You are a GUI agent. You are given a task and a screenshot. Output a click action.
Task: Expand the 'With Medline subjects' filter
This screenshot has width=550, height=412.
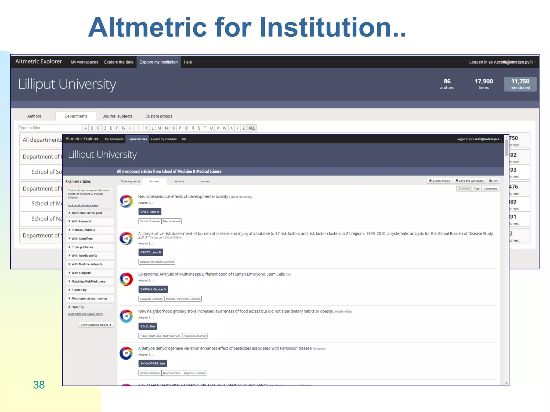[x=90, y=264]
